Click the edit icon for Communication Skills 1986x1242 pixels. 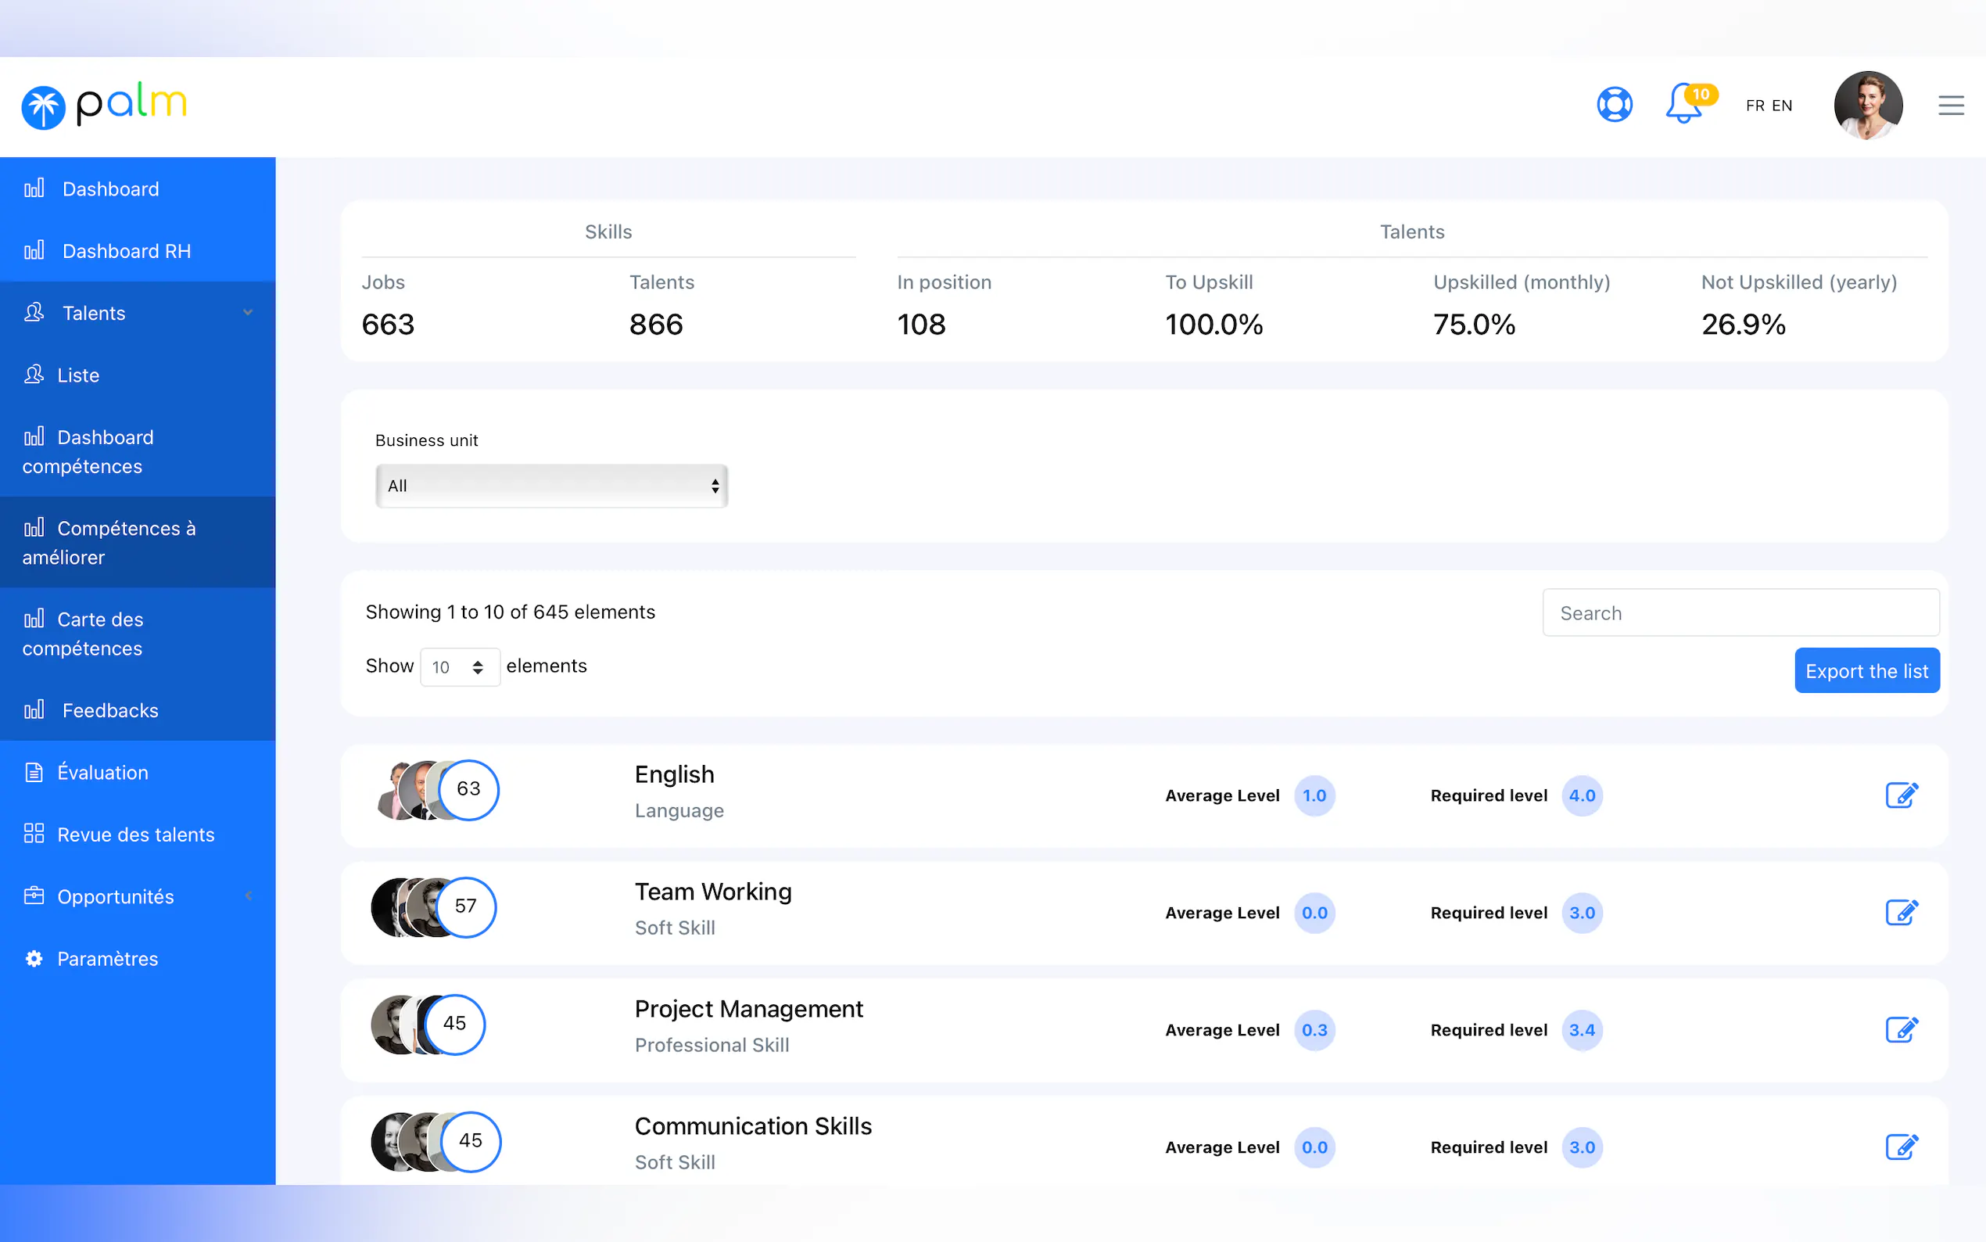click(1901, 1147)
